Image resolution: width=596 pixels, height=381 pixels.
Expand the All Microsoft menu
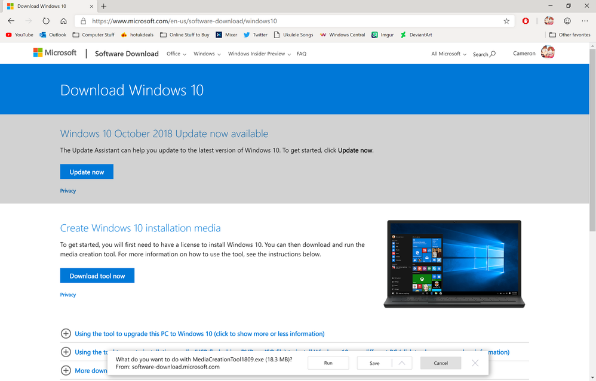point(448,54)
